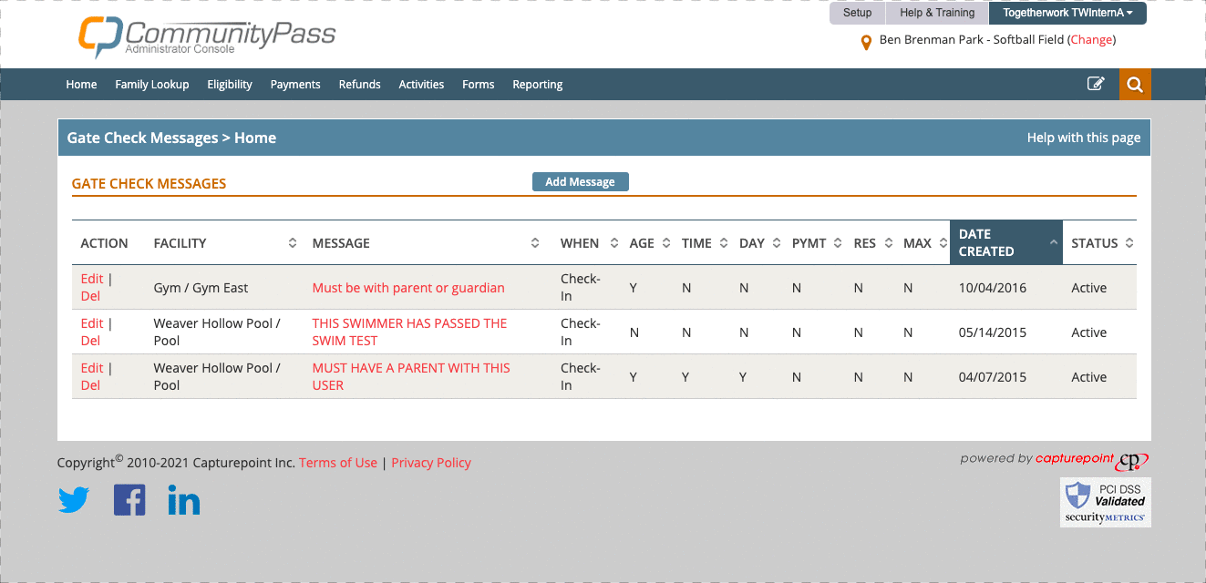The height and width of the screenshot is (583, 1206).
Task: Open the Privacy Policy link
Action: click(x=431, y=463)
